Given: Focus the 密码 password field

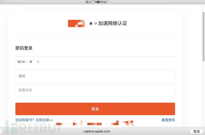Looking at the screenshot, I should [x=95, y=76].
